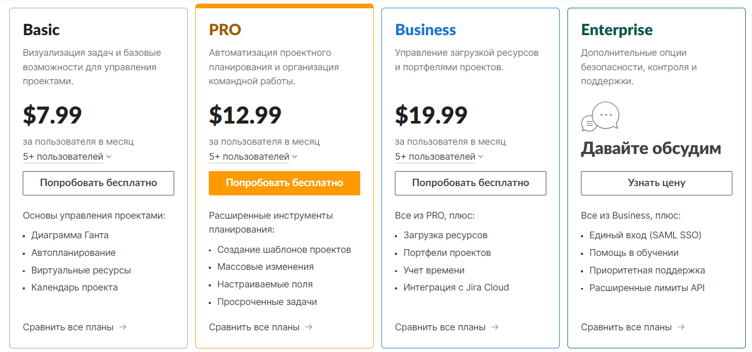Follow compare all plans link under Business

click(440, 327)
